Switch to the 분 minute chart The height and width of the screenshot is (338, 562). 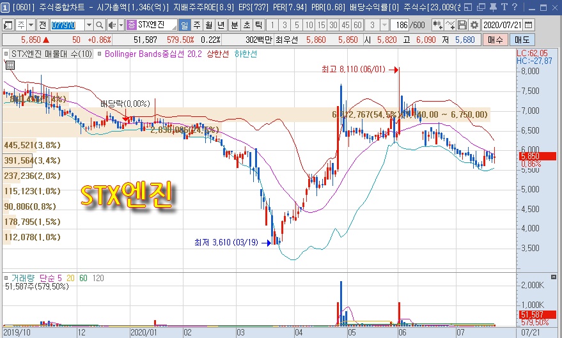coord(235,25)
